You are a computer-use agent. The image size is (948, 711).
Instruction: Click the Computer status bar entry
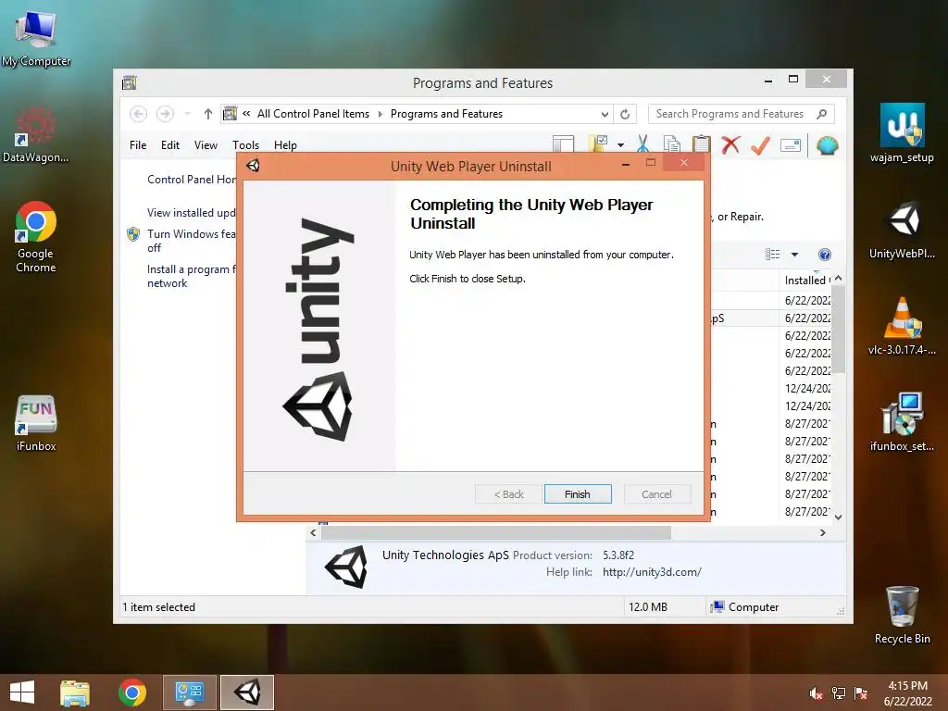coord(745,607)
